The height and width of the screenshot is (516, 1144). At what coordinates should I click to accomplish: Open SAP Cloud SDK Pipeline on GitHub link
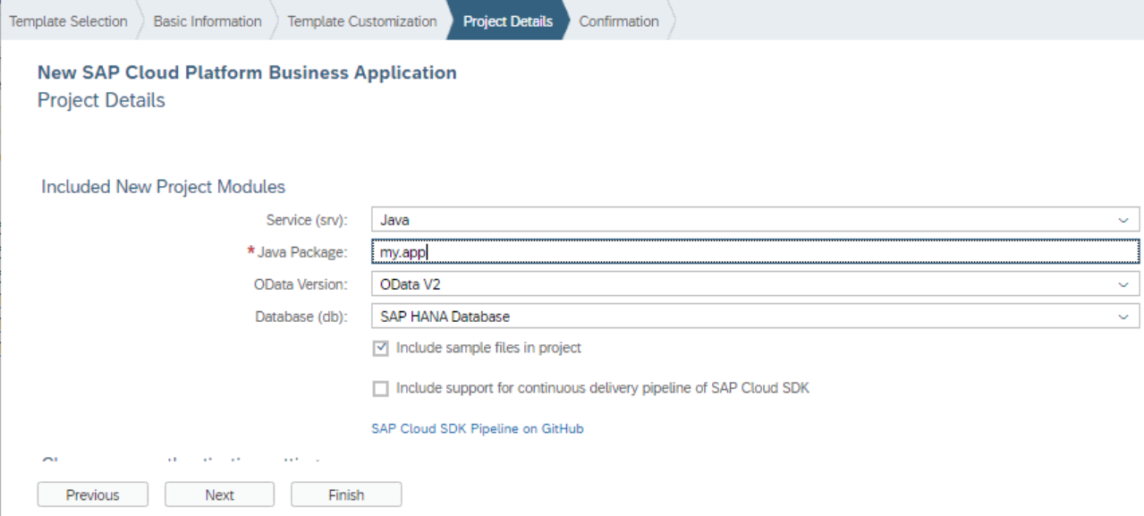(x=477, y=429)
